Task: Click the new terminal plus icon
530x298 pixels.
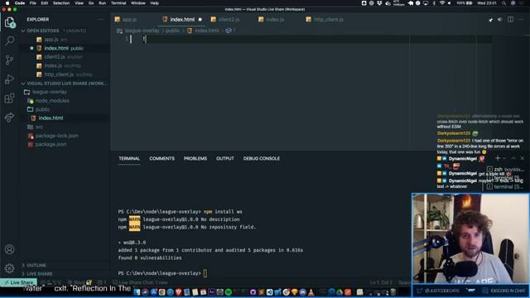Action: [498, 158]
